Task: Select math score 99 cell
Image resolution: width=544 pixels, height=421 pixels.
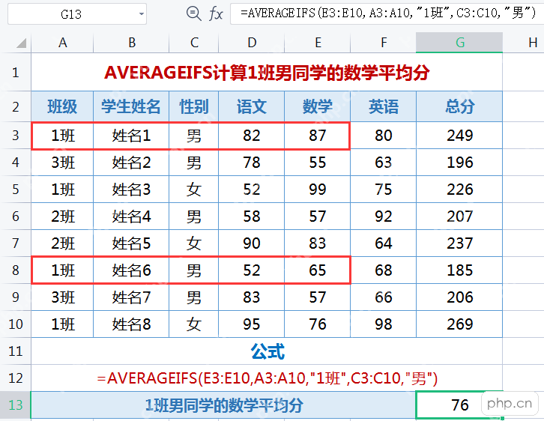Action: coord(318,190)
